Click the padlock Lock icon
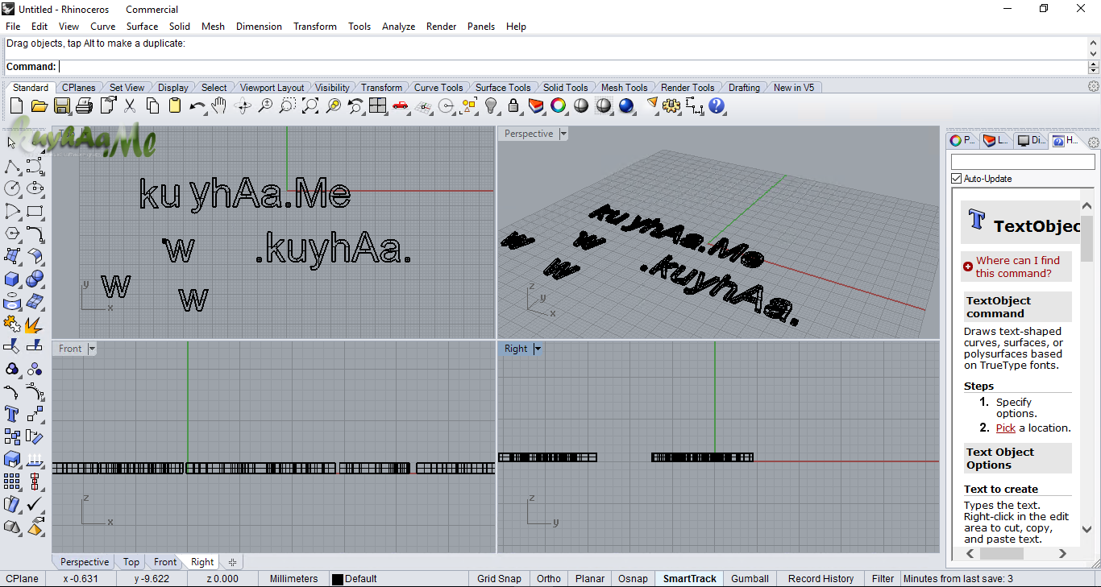The width and height of the screenshot is (1101, 587). click(513, 105)
